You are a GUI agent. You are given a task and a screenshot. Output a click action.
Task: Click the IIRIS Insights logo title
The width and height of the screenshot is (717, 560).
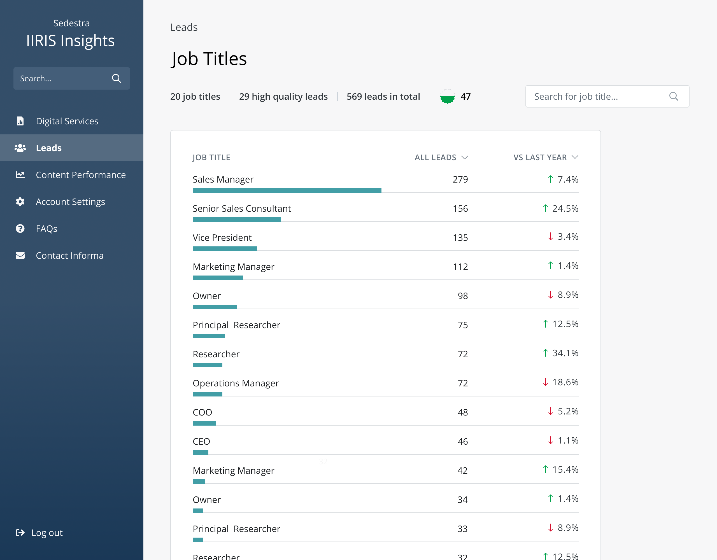click(x=71, y=41)
